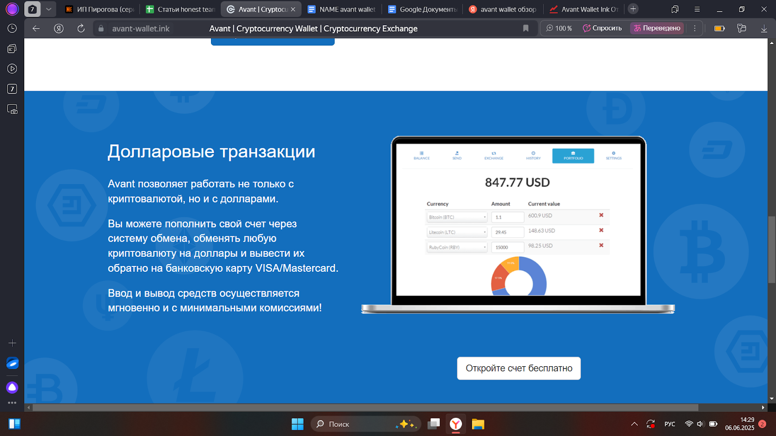
Task: Open the downloads arrow icon
Action: 764,28
